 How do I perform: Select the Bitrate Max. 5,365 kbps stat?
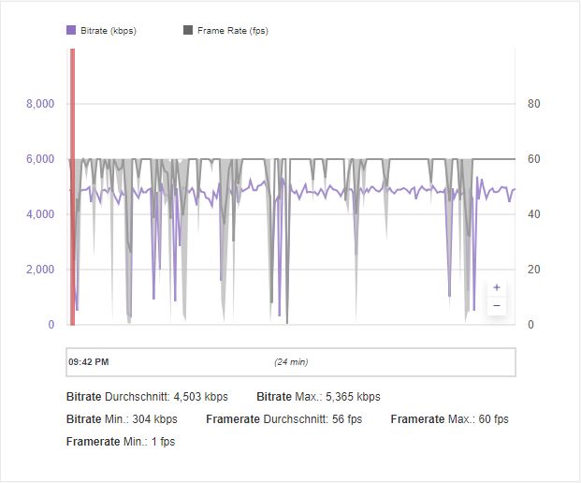(318, 397)
